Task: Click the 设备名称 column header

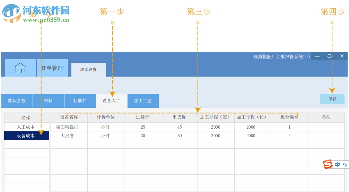Action: 69,117
